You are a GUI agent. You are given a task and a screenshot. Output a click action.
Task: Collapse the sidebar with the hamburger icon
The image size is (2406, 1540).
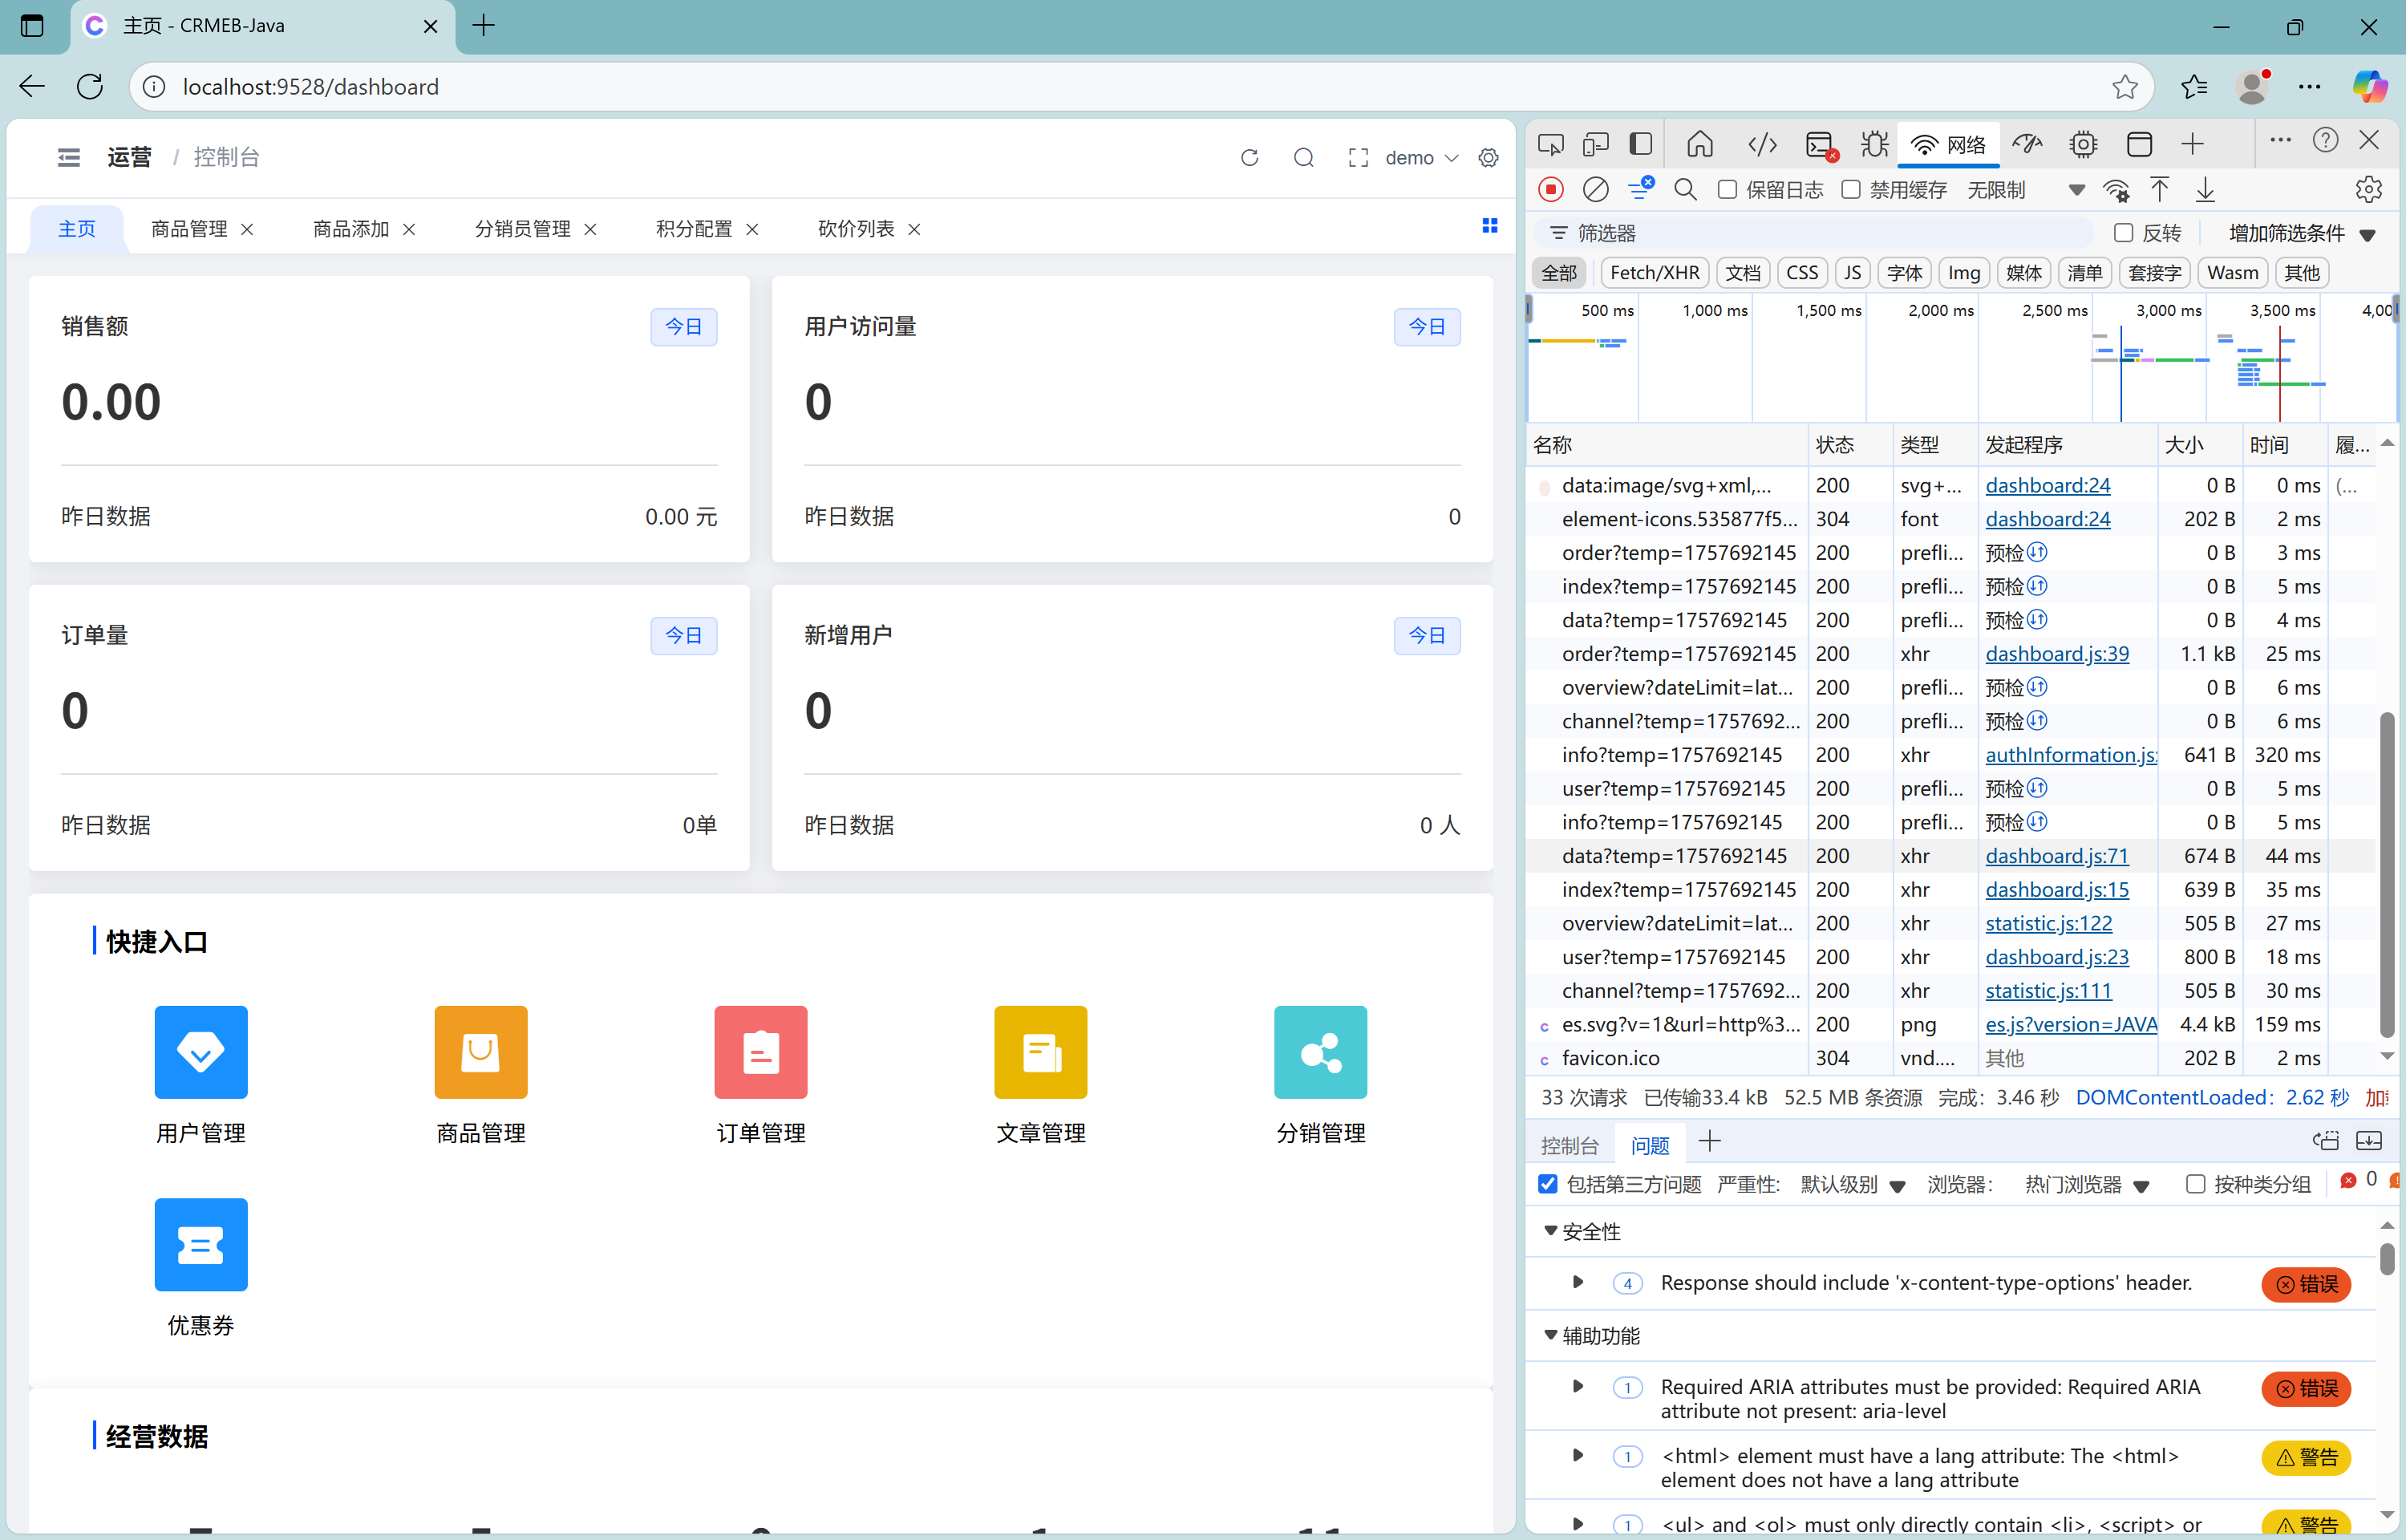click(x=69, y=157)
